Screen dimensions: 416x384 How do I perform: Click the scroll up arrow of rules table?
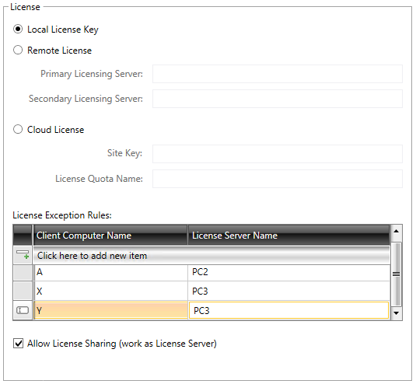(x=397, y=231)
